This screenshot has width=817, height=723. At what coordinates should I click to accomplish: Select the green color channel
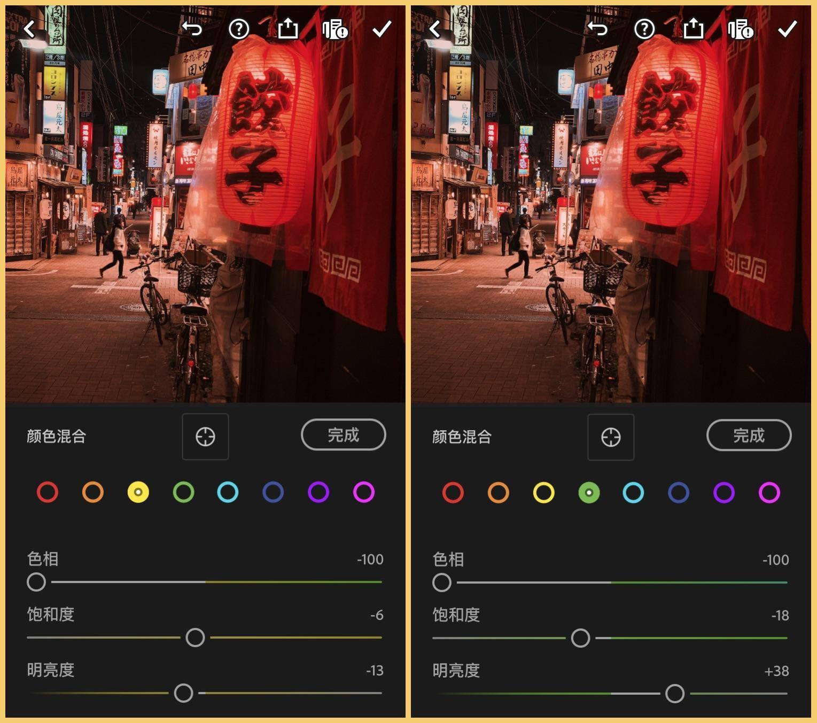click(x=589, y=493)
